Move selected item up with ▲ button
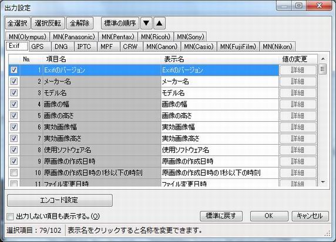The image size is (336, 242). point(159,23)
